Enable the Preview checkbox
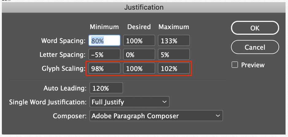288x137 pixels. click(x=235, y=65)
